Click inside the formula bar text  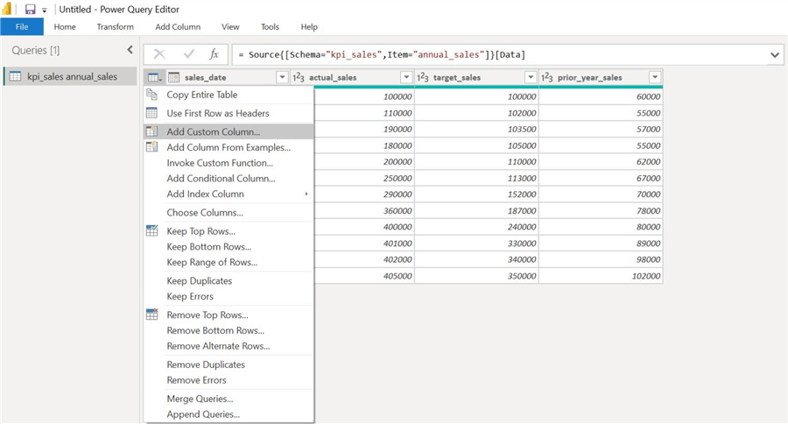click(382, 55)
